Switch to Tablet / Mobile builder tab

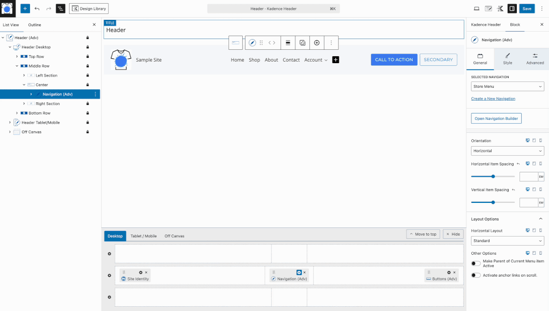point(144,236)
